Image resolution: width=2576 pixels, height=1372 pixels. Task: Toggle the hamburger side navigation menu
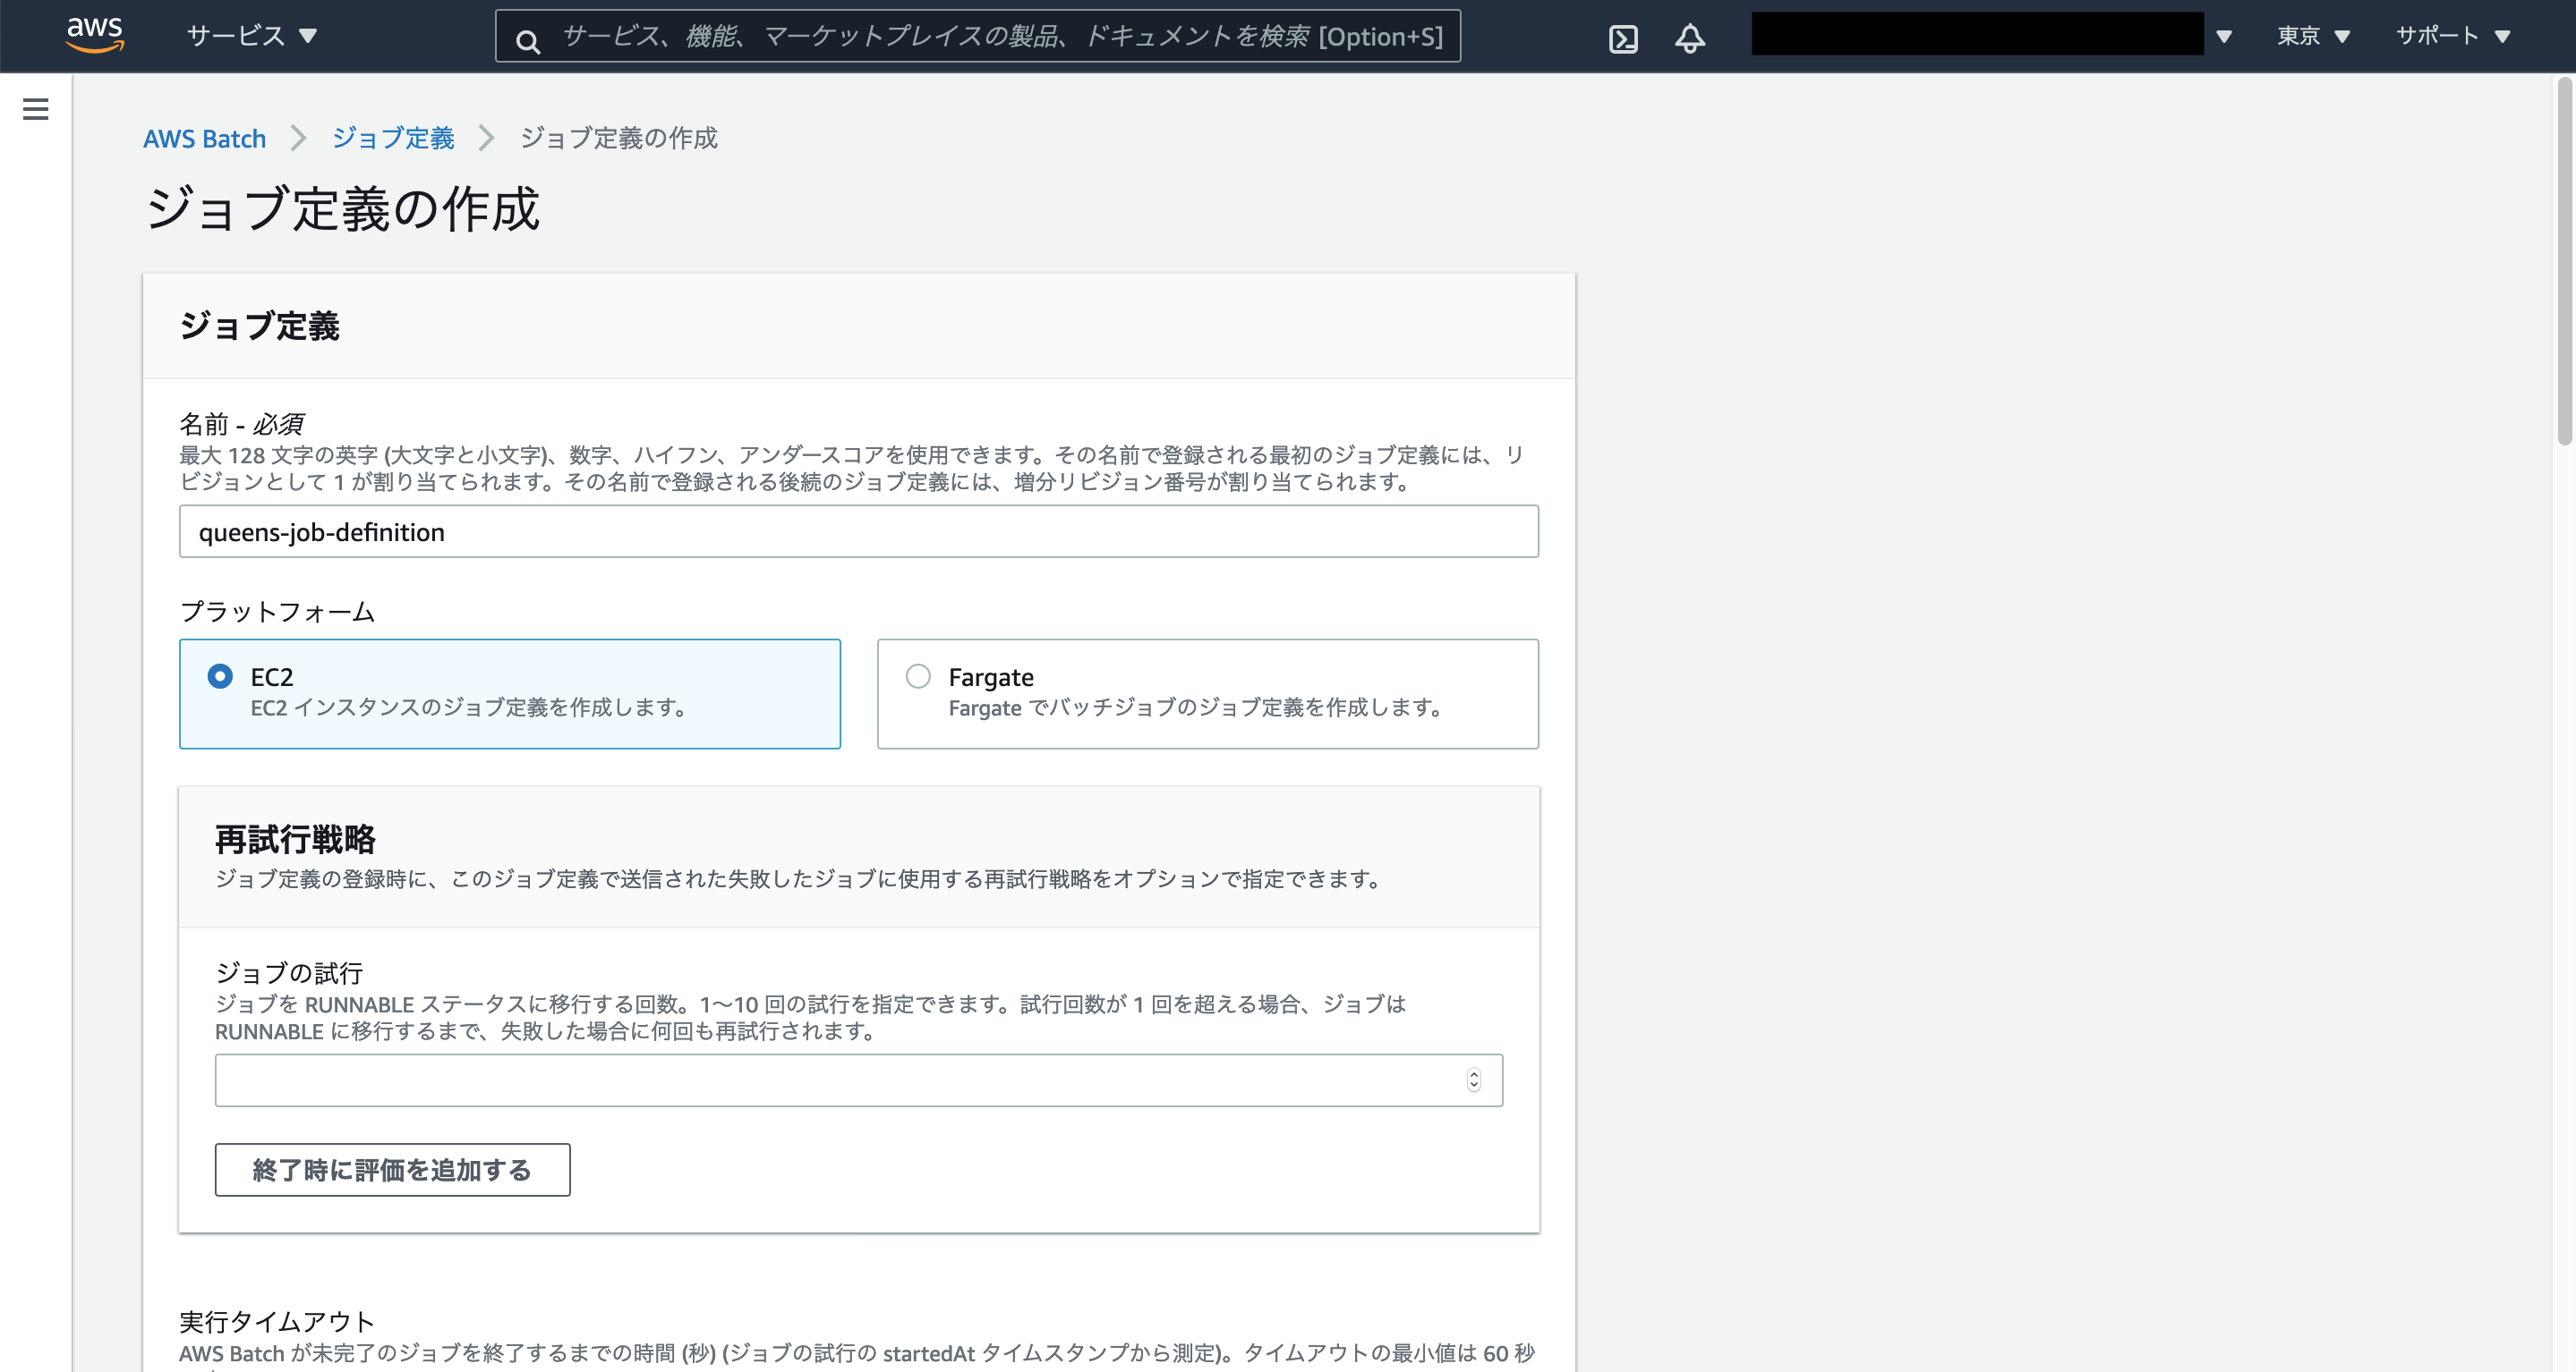point(36,109)
